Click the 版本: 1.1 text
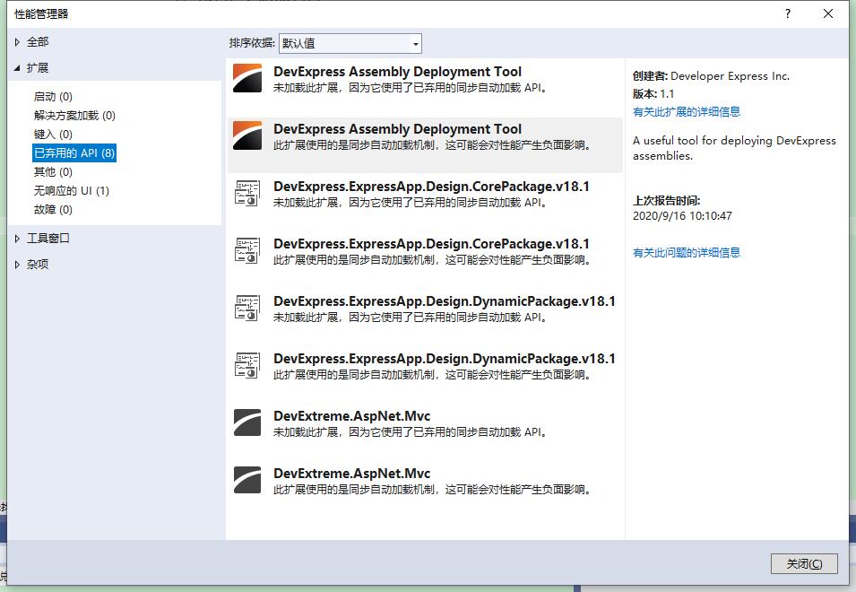This screenshot has height=592, width=856. [x=653, y=94]
